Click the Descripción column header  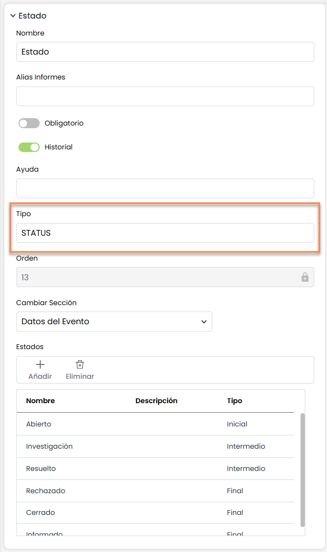point(156,401)
